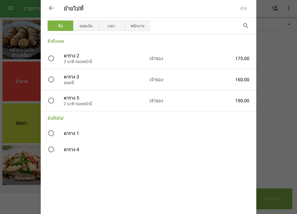Tap the ไก่ผัดกะเพรา food thumbnail

coord(21,165)
